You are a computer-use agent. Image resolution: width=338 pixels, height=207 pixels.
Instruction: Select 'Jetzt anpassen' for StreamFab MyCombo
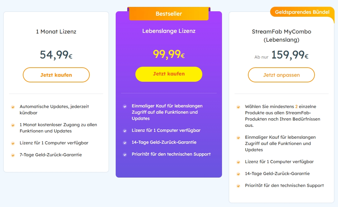click(281, 75)
